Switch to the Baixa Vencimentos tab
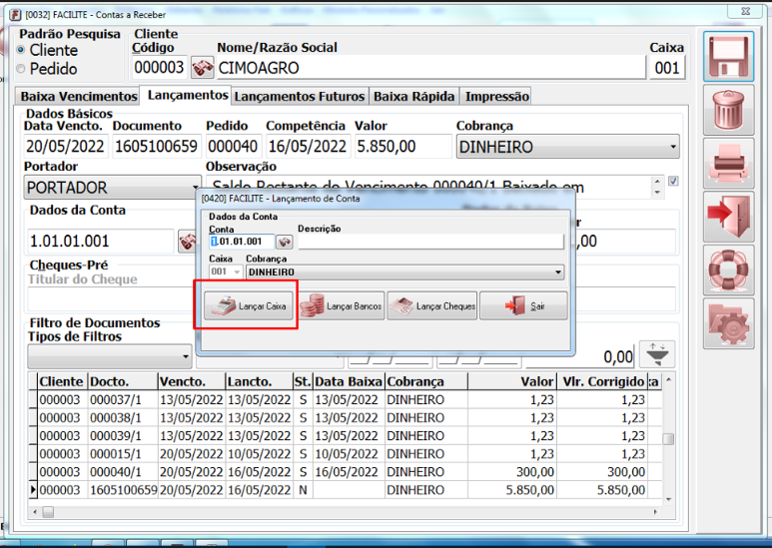Image resolution: width=772 pixels, height=548 pixels. coord(79,97)
